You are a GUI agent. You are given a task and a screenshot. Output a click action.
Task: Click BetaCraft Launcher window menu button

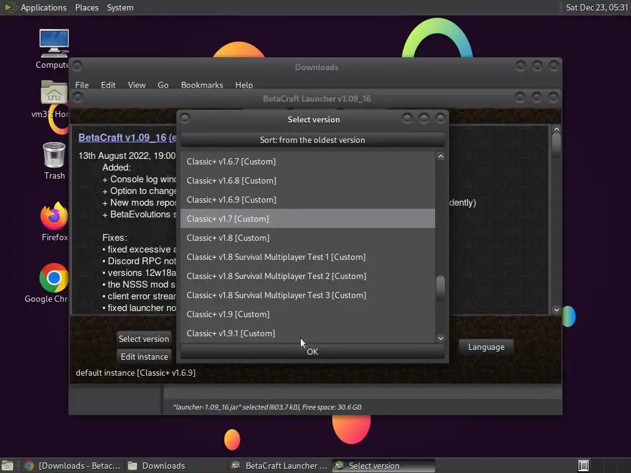(78, 97)
